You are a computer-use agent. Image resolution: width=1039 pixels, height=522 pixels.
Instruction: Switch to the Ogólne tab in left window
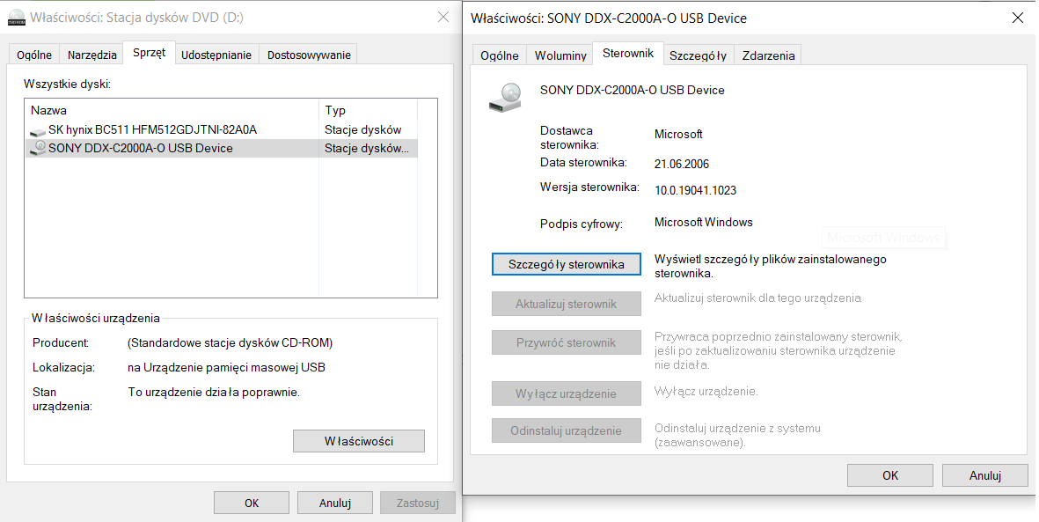(x=34, y=55)
